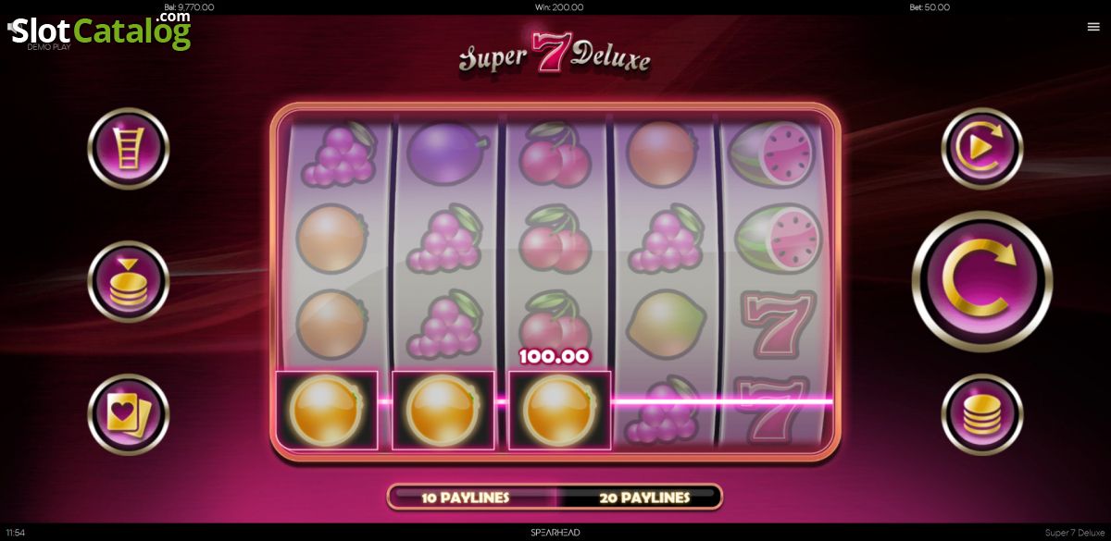Click the max bet coins pile button

tap(982, 414)
